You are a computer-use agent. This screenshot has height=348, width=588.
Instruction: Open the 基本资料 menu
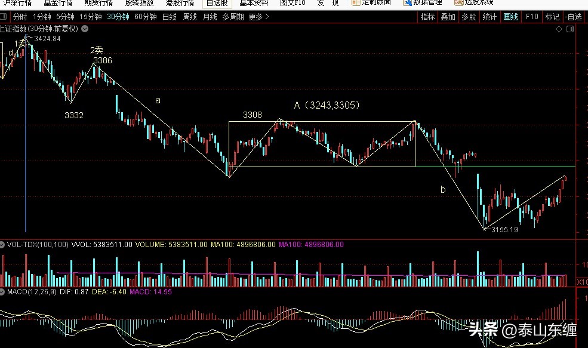point(254,3)
